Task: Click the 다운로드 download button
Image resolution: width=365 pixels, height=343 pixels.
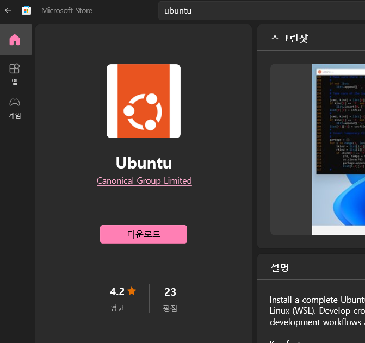Action: [144, 234]
